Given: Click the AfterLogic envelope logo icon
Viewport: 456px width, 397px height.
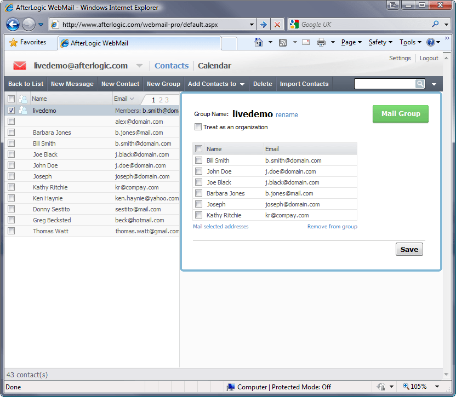Looking at the screenshot, I should (19, 65).
